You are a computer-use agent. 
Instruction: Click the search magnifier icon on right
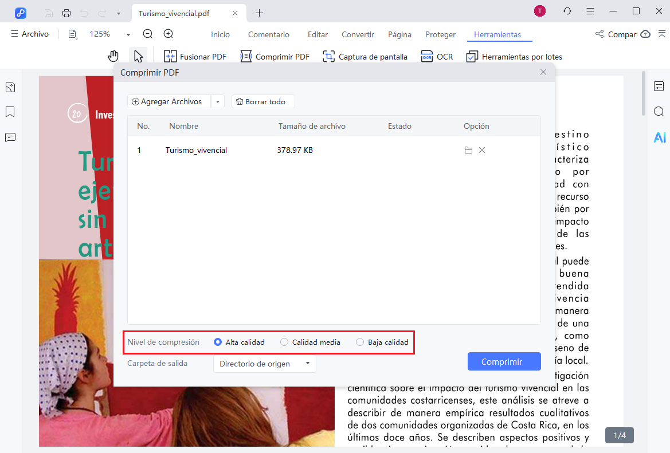[x=659, y=112]
